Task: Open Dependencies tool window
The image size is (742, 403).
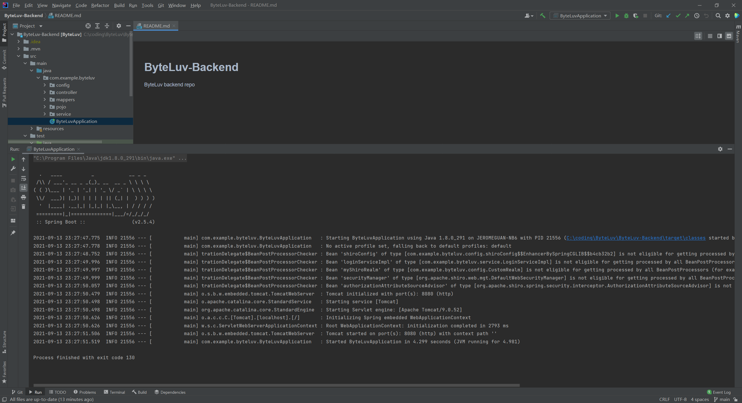Action: coord(170,392)
